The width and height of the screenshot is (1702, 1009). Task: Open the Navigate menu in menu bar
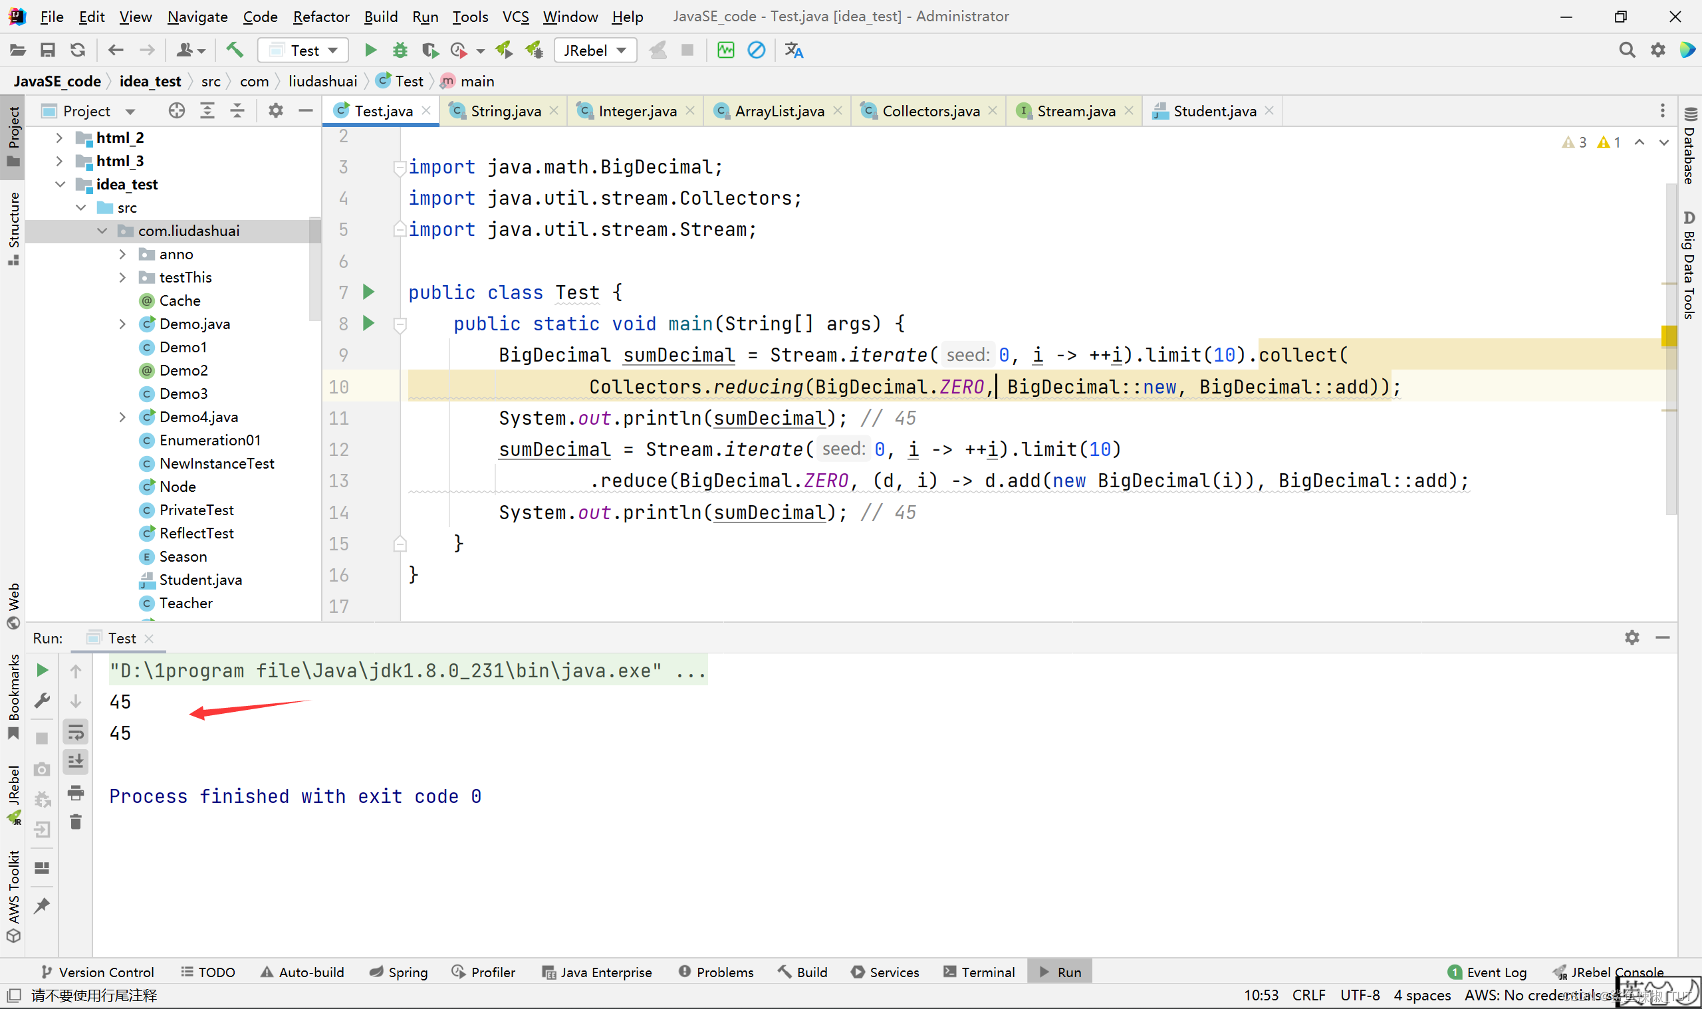195,15
